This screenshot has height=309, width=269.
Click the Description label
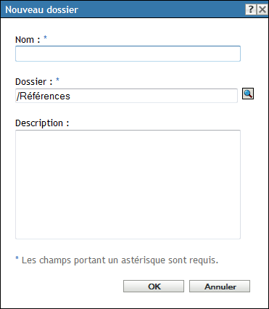pyautogui.click(x=42, y=123)
